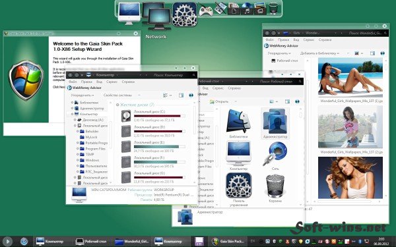This screenshot has height=247, width=396.
Task: Click the Gaia Skin Pack taskbar button
Action: (x=228, y=242)
